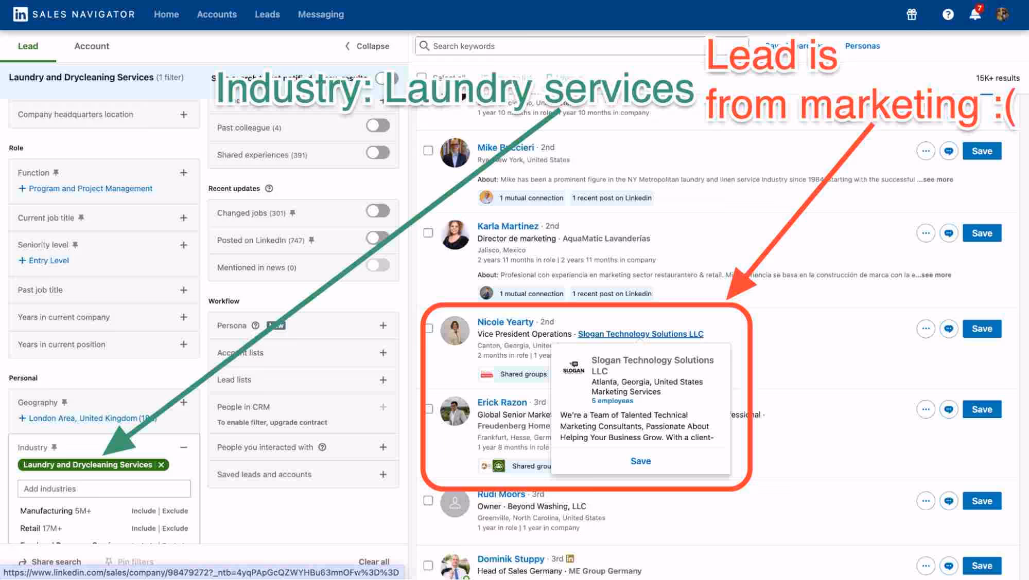Screen dimensions: 1029x580
Task: Open the message icon on Karla Martinez row
Action: 949,233
